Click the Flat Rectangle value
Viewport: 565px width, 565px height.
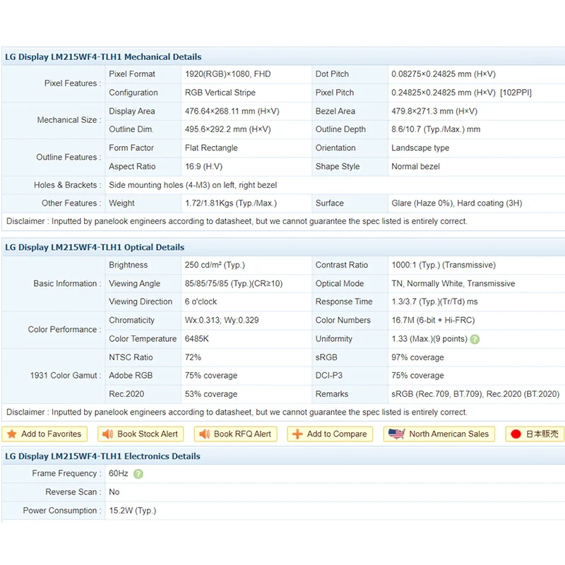click(211, 148)
